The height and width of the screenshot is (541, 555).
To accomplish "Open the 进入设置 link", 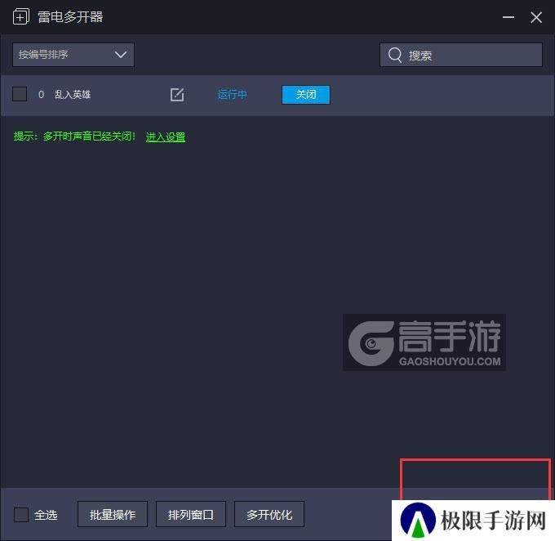I will tap(166, 136).
